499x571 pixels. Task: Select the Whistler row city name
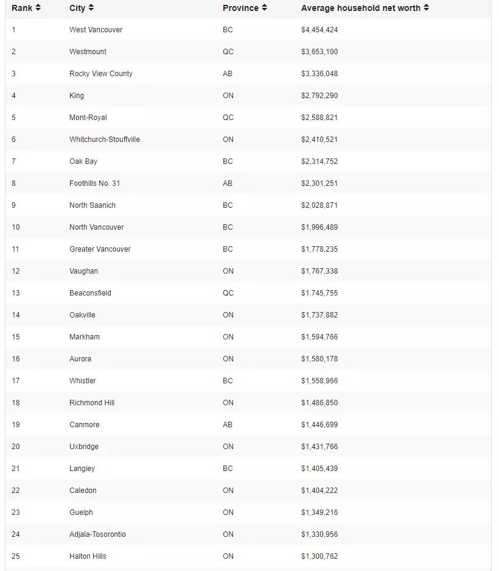click(x=82, y=381)
